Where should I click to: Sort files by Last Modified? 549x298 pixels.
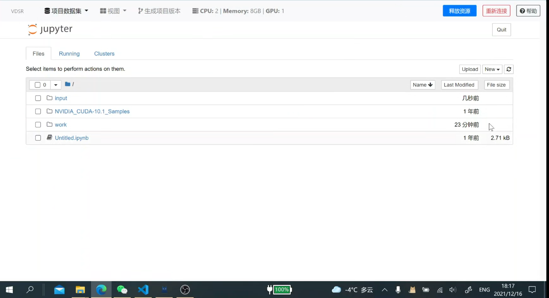tap(459, 85)
